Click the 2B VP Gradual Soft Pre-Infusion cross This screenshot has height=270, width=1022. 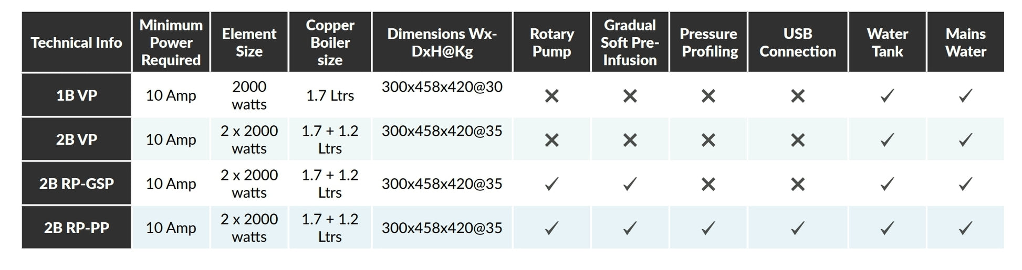tap(630, 140)
